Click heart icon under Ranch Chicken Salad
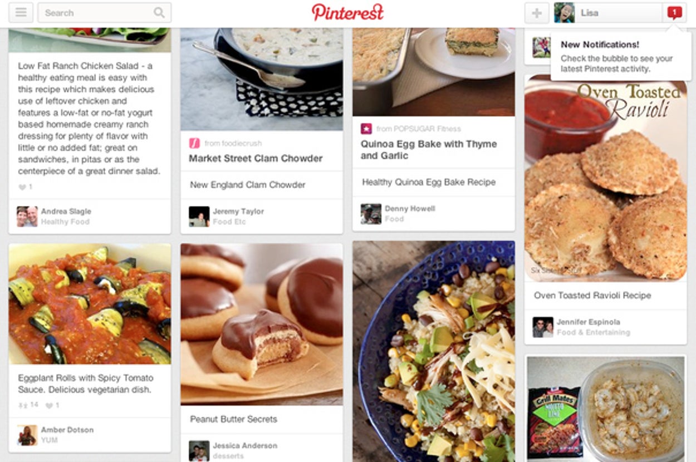The width and height of the screenshot is (696, 462). (x=22, y=187)
